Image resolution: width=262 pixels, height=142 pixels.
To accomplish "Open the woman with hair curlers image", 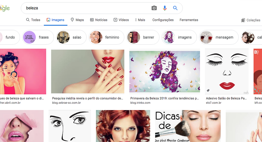I will pyautogui.click(x=23, y=72).
